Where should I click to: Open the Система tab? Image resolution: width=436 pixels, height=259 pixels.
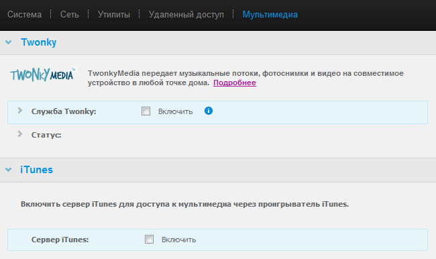pyautogui.click(x=24, y=15)
